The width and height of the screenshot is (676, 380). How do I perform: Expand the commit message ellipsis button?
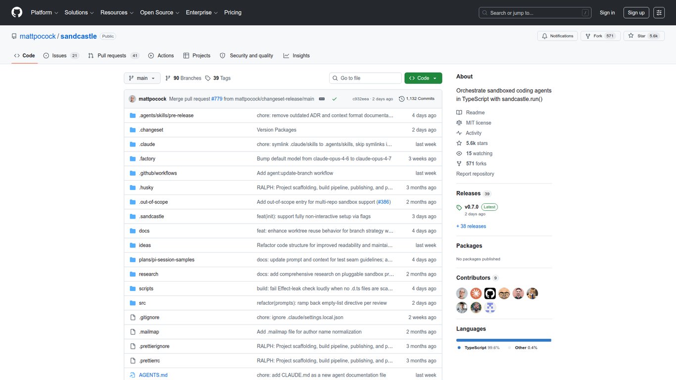(x=322, y=99)
